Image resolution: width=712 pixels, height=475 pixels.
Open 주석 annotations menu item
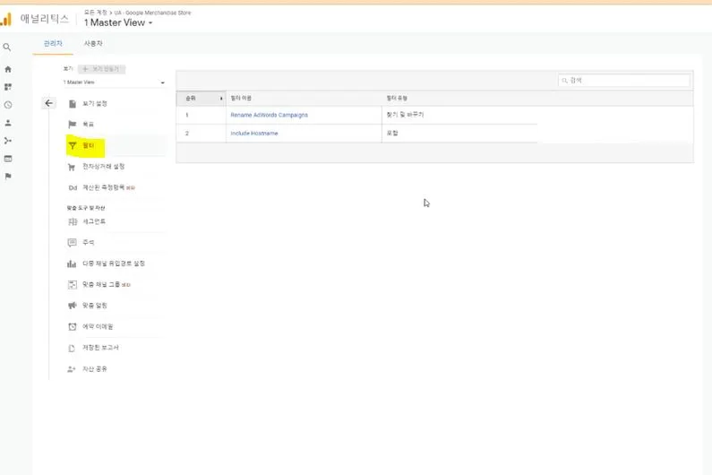tap(89, 242)
